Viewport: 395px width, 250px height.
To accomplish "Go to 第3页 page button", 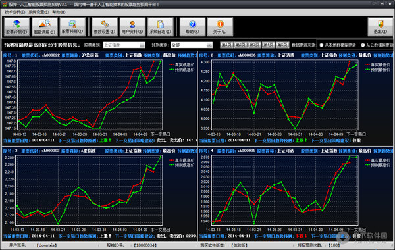I will click(254, 45).
